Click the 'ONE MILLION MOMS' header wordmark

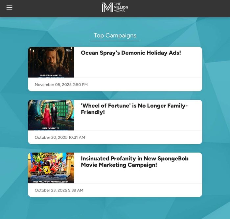(121, 7)
